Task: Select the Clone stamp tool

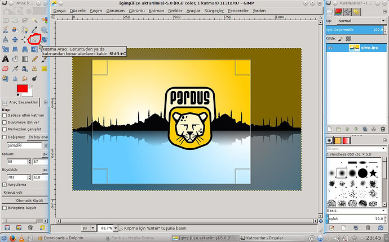Action: (34, 69)
